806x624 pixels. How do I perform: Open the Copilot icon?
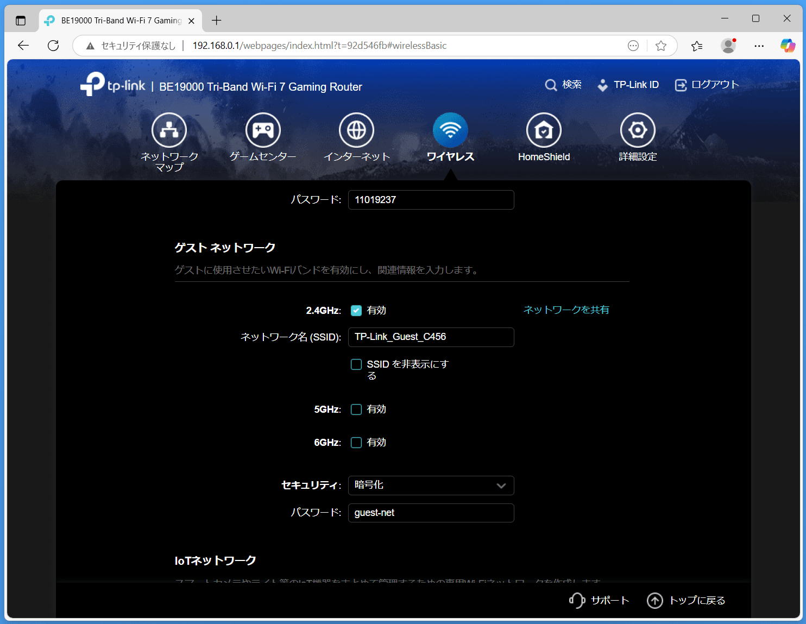pos(788,46)
